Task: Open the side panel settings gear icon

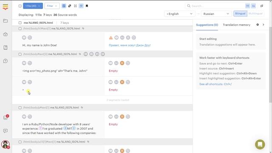Action: (258, 25)
